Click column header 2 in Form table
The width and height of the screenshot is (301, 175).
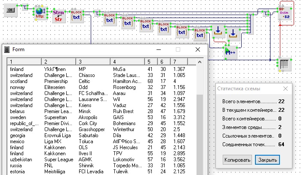tap(59, 62)
